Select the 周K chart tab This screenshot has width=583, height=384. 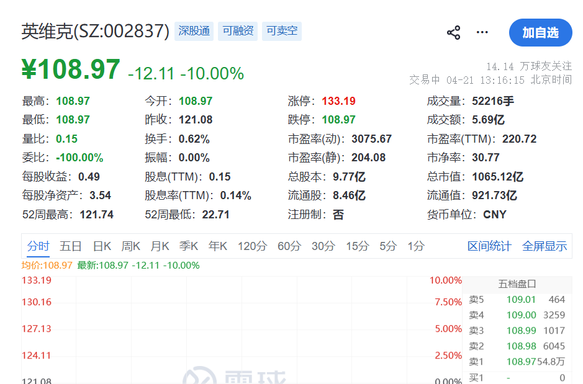tap(131, 246)
